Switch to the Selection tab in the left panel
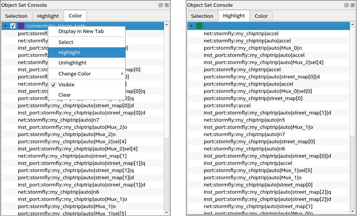The width and height of the screenshot is (357, 216). point(16,16)
